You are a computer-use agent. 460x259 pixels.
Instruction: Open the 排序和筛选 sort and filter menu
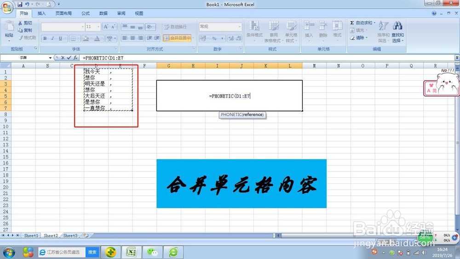point(384,31)
